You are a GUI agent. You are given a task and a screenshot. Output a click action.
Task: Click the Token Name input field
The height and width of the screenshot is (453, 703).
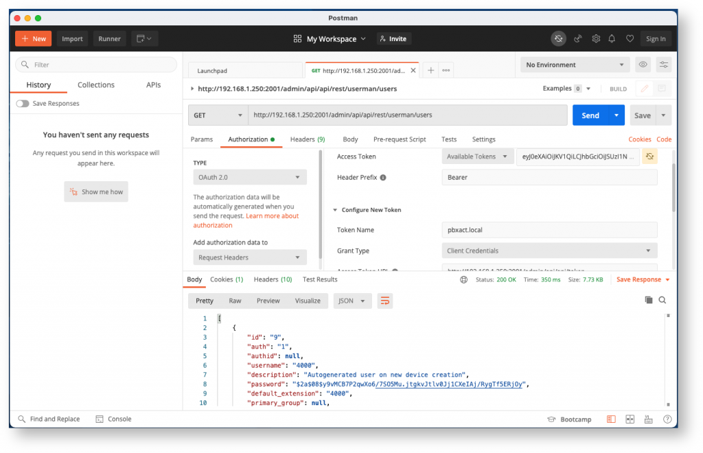click(549, 230)
